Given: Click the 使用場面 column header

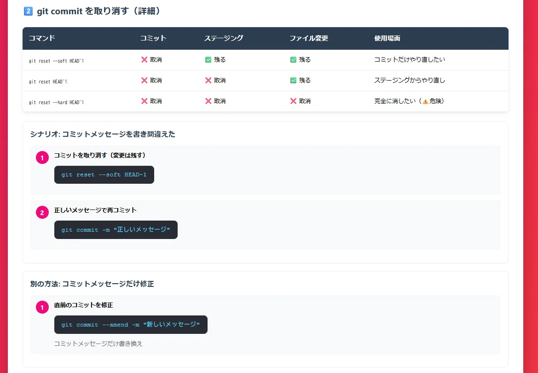Looking at the screenshot, I should click(387, 38).
